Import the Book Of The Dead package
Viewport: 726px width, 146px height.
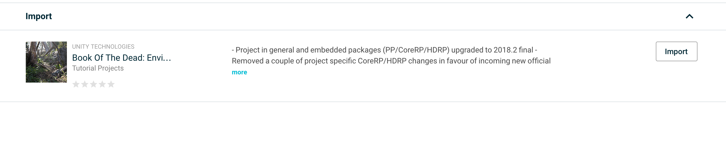(x=676, y=51)
